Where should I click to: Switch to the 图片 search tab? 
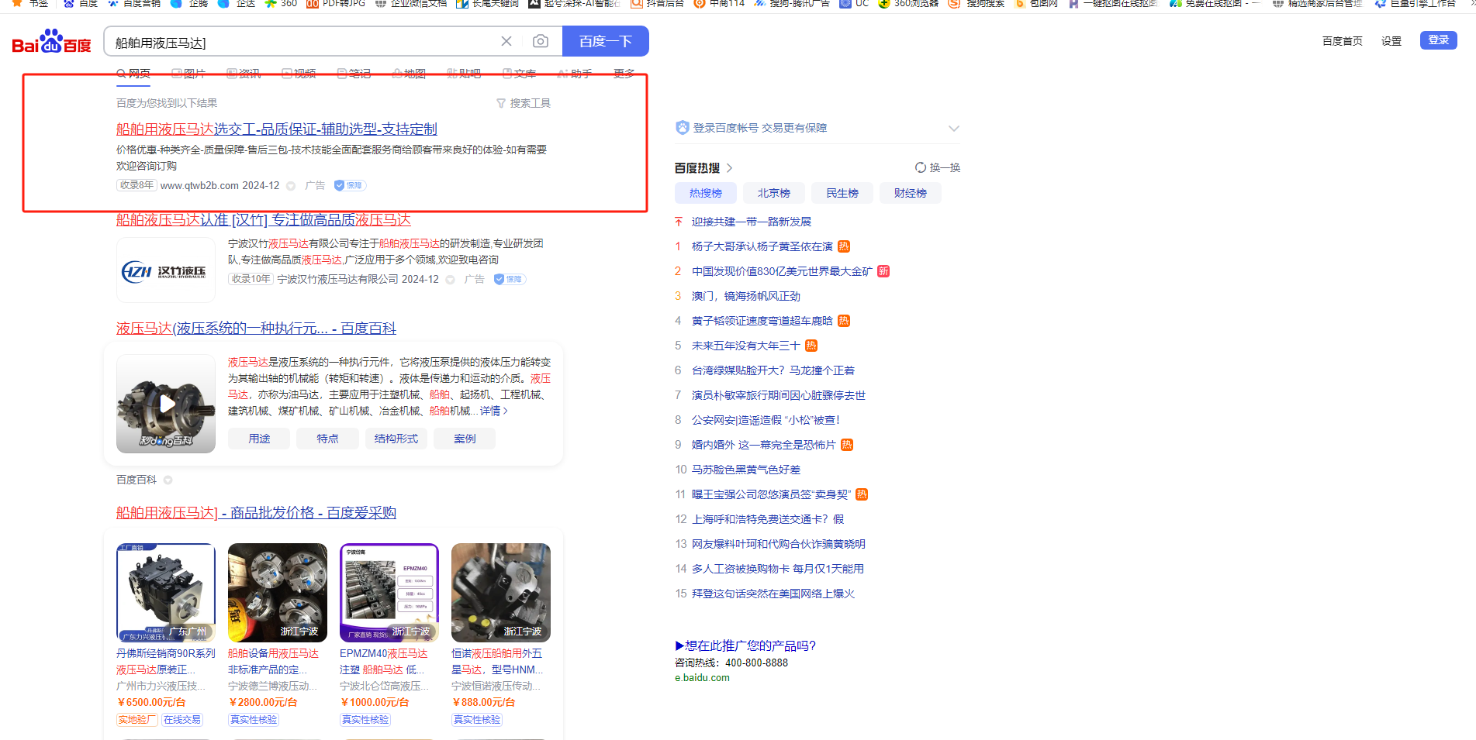(x=188, y=74)
